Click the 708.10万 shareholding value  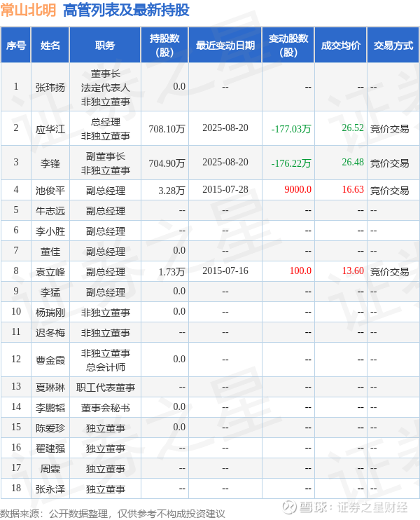[x=167, y=129]
